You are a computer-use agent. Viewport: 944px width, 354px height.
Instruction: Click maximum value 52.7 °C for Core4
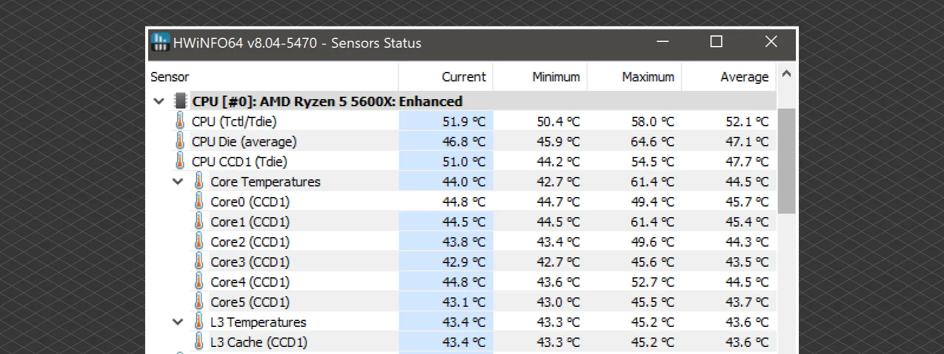pos(653,282)
